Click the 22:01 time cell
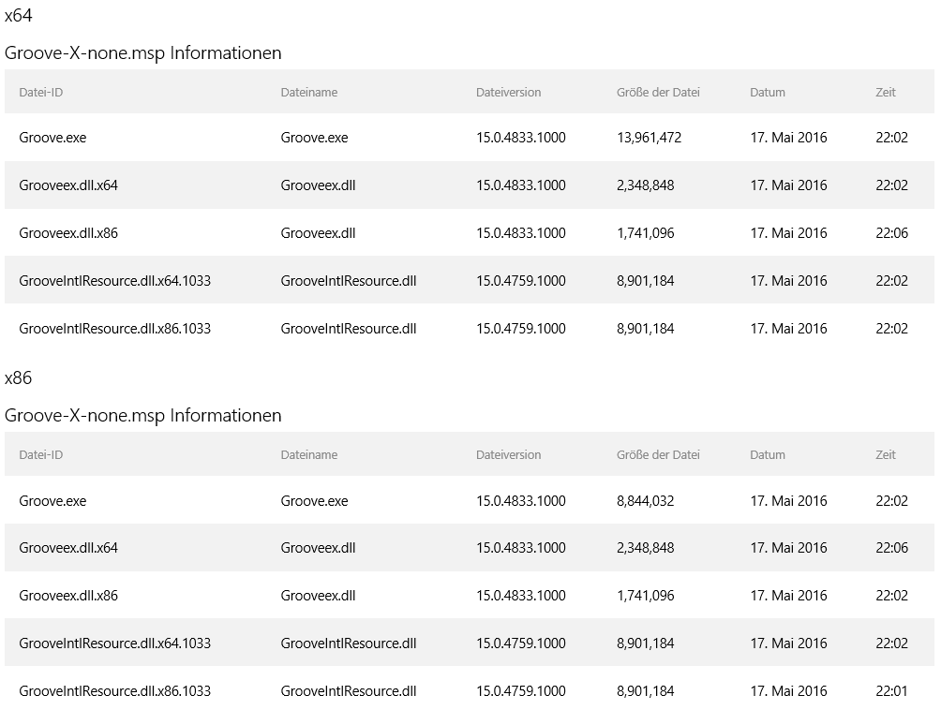 click(891, 691)
